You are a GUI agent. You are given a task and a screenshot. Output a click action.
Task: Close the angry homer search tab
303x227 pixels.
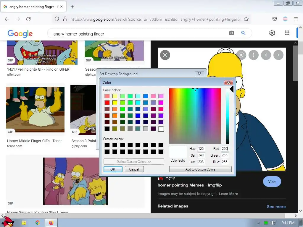click(x=61, y=7)
